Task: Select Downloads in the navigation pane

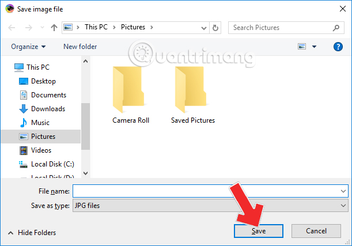Action: [48, 109]
